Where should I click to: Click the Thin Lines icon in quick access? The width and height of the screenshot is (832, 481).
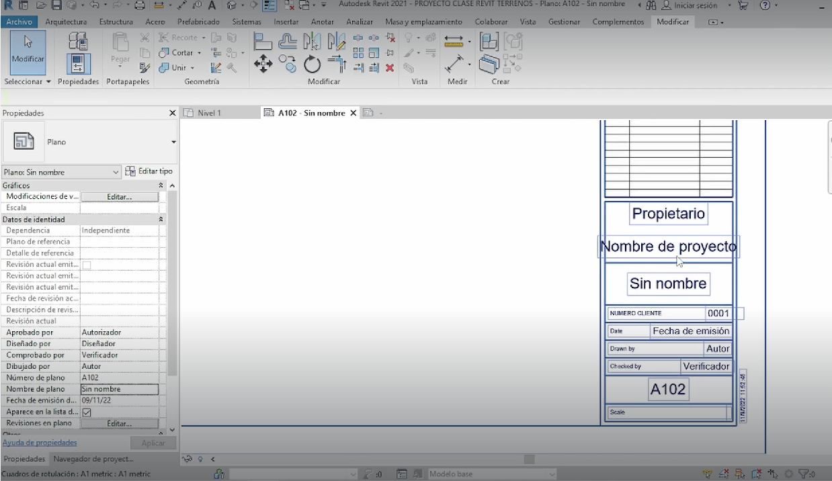269,5
